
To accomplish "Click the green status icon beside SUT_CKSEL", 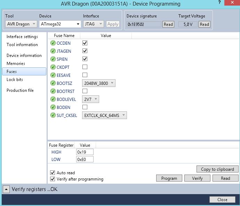I will [53, 115].
